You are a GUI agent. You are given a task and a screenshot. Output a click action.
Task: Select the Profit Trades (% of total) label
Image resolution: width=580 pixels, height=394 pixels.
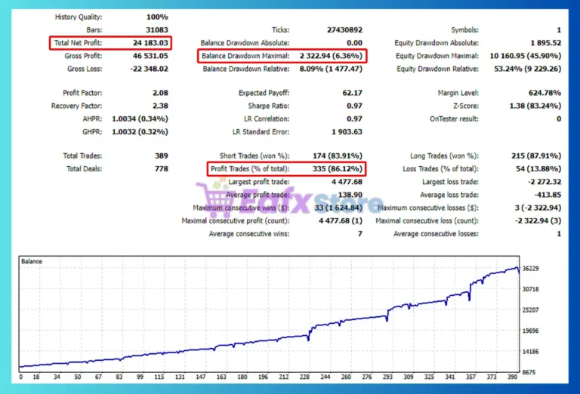(250, 168)
